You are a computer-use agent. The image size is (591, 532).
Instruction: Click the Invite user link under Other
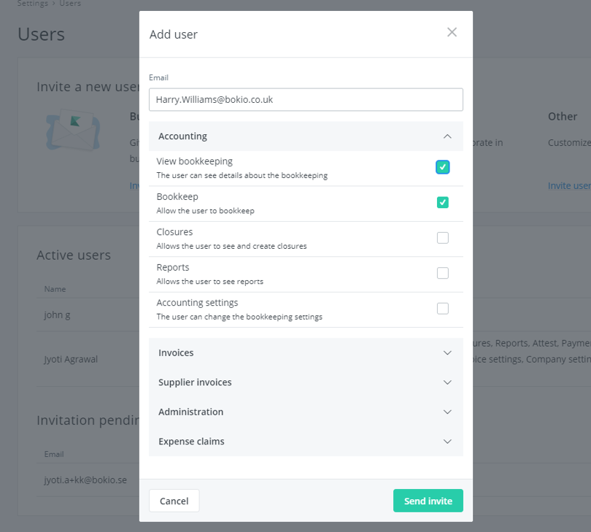569,186
